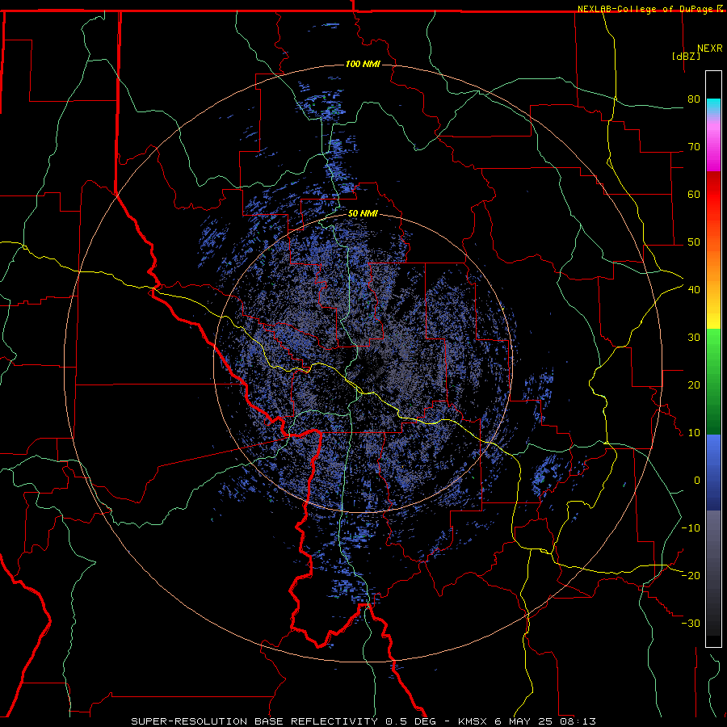The width and height of the screenshot is (727, 727).
Task: Click the 30 value on dBZ scale
Action: (x=694, y=338)
